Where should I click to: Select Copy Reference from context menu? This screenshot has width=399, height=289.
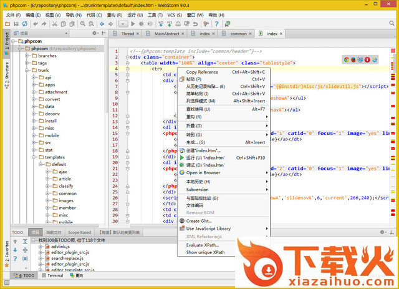click(202, 72)
